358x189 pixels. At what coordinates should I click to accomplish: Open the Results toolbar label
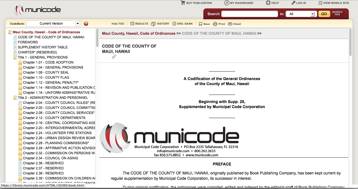(x=142, y=24)
